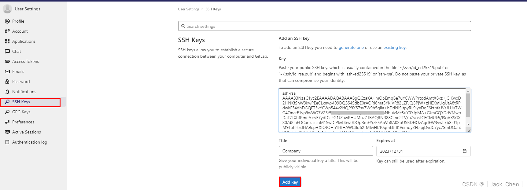The height and width of the screenshot is (190, 527).
Task: Click the GPG Keys key icon
Action: (x=7, y=112)
